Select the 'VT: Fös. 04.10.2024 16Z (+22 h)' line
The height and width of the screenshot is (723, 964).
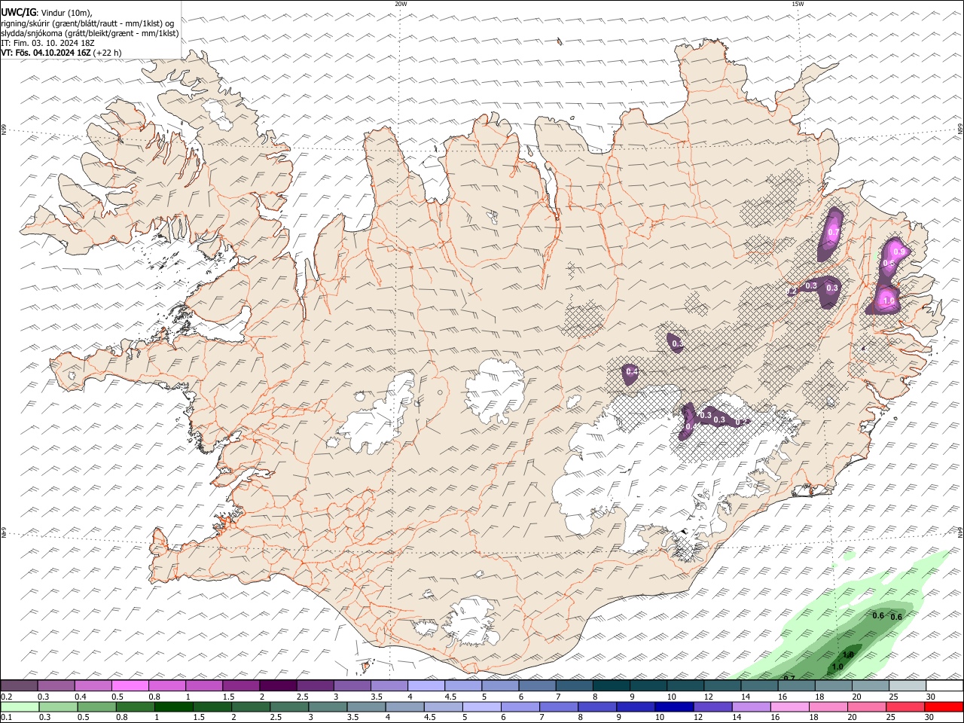point(62,53)
